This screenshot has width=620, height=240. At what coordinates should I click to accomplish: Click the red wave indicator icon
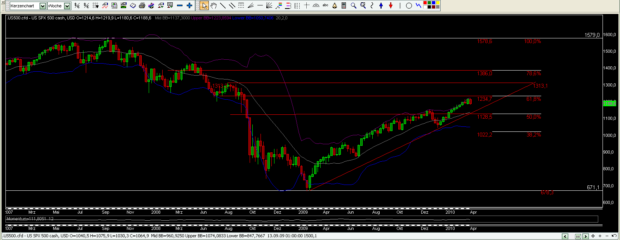coord(105,5)
